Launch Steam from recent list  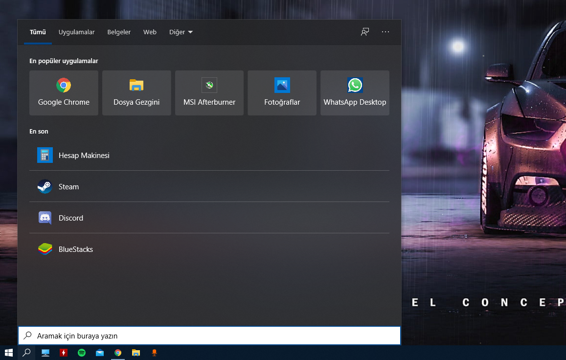coord(209,187)
